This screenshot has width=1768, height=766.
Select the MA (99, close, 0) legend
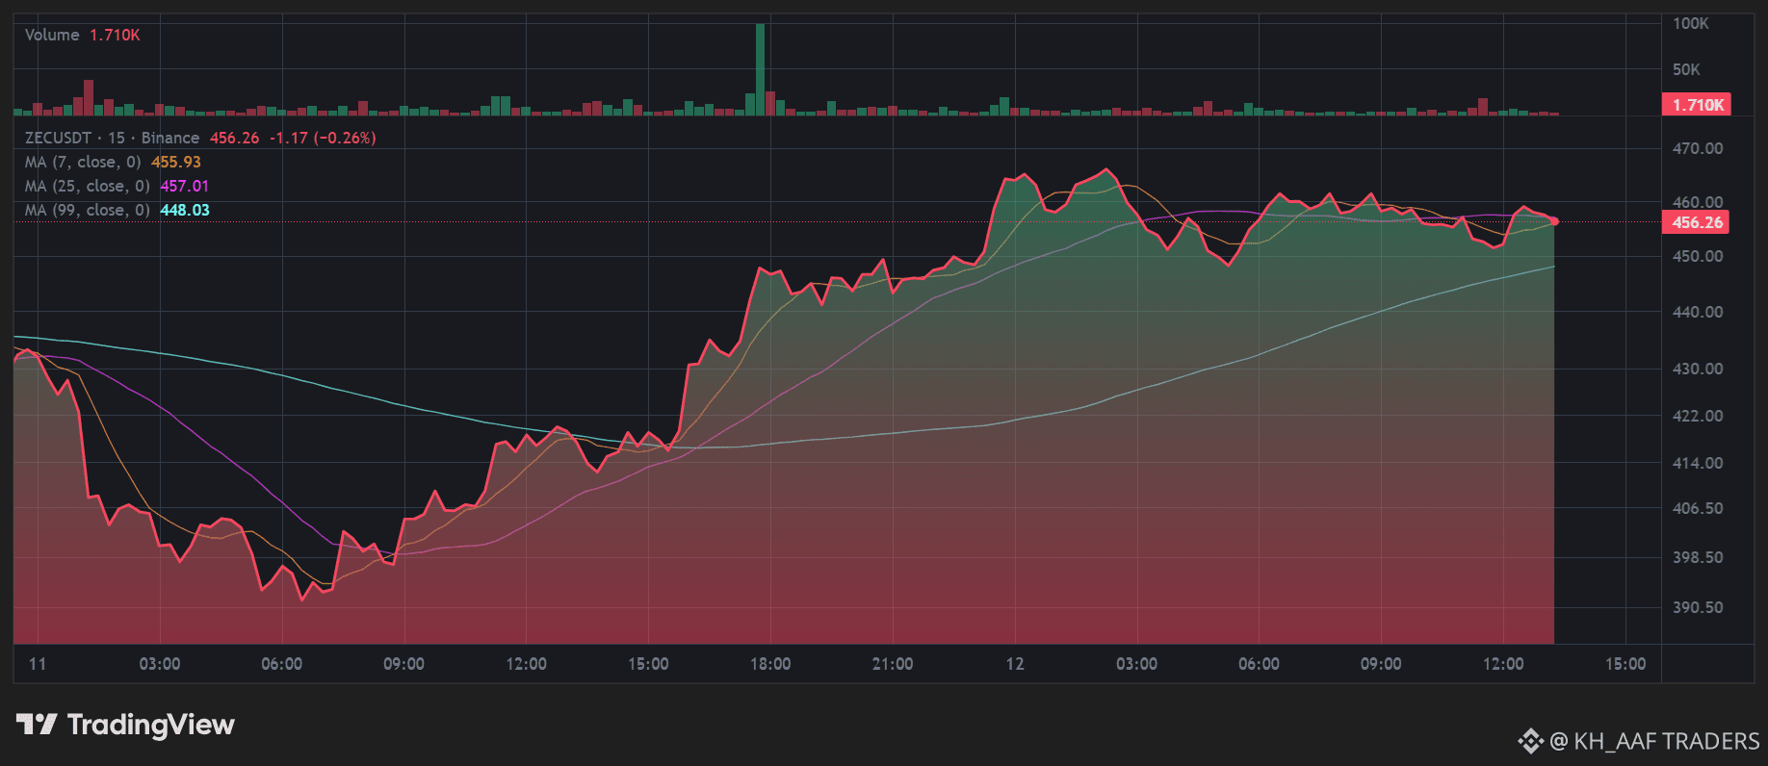(x=87, y=211)
